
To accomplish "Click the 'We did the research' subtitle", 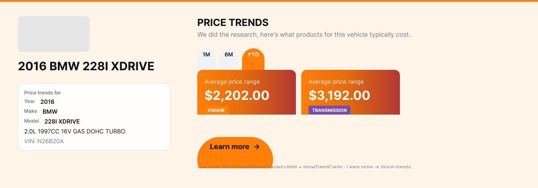I will click(x=304, y=34).
